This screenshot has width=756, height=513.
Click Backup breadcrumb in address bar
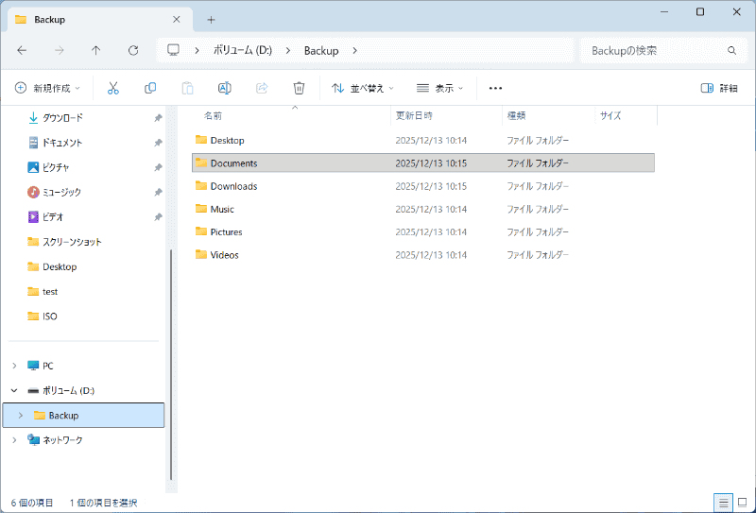(321, 51)
